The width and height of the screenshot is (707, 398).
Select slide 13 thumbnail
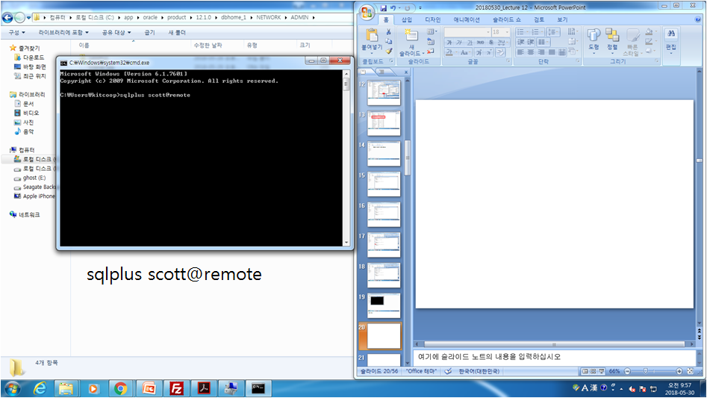384,122
